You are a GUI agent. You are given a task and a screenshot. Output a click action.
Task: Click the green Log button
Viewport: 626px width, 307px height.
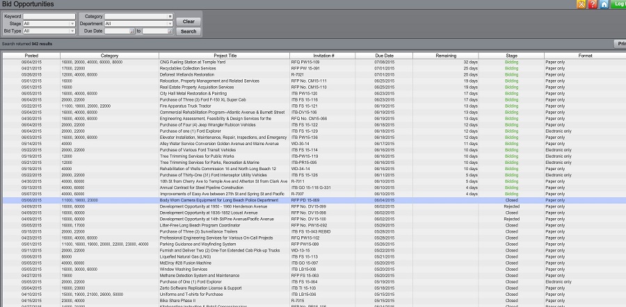click(618, 4)
